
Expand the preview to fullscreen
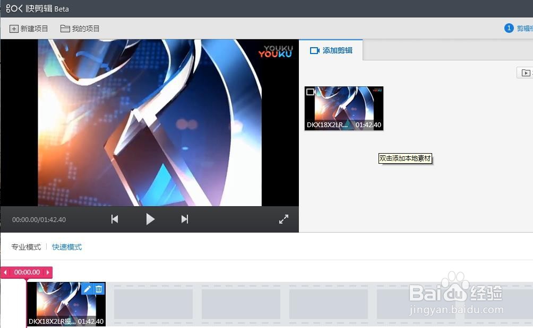(x=283, y=219)
